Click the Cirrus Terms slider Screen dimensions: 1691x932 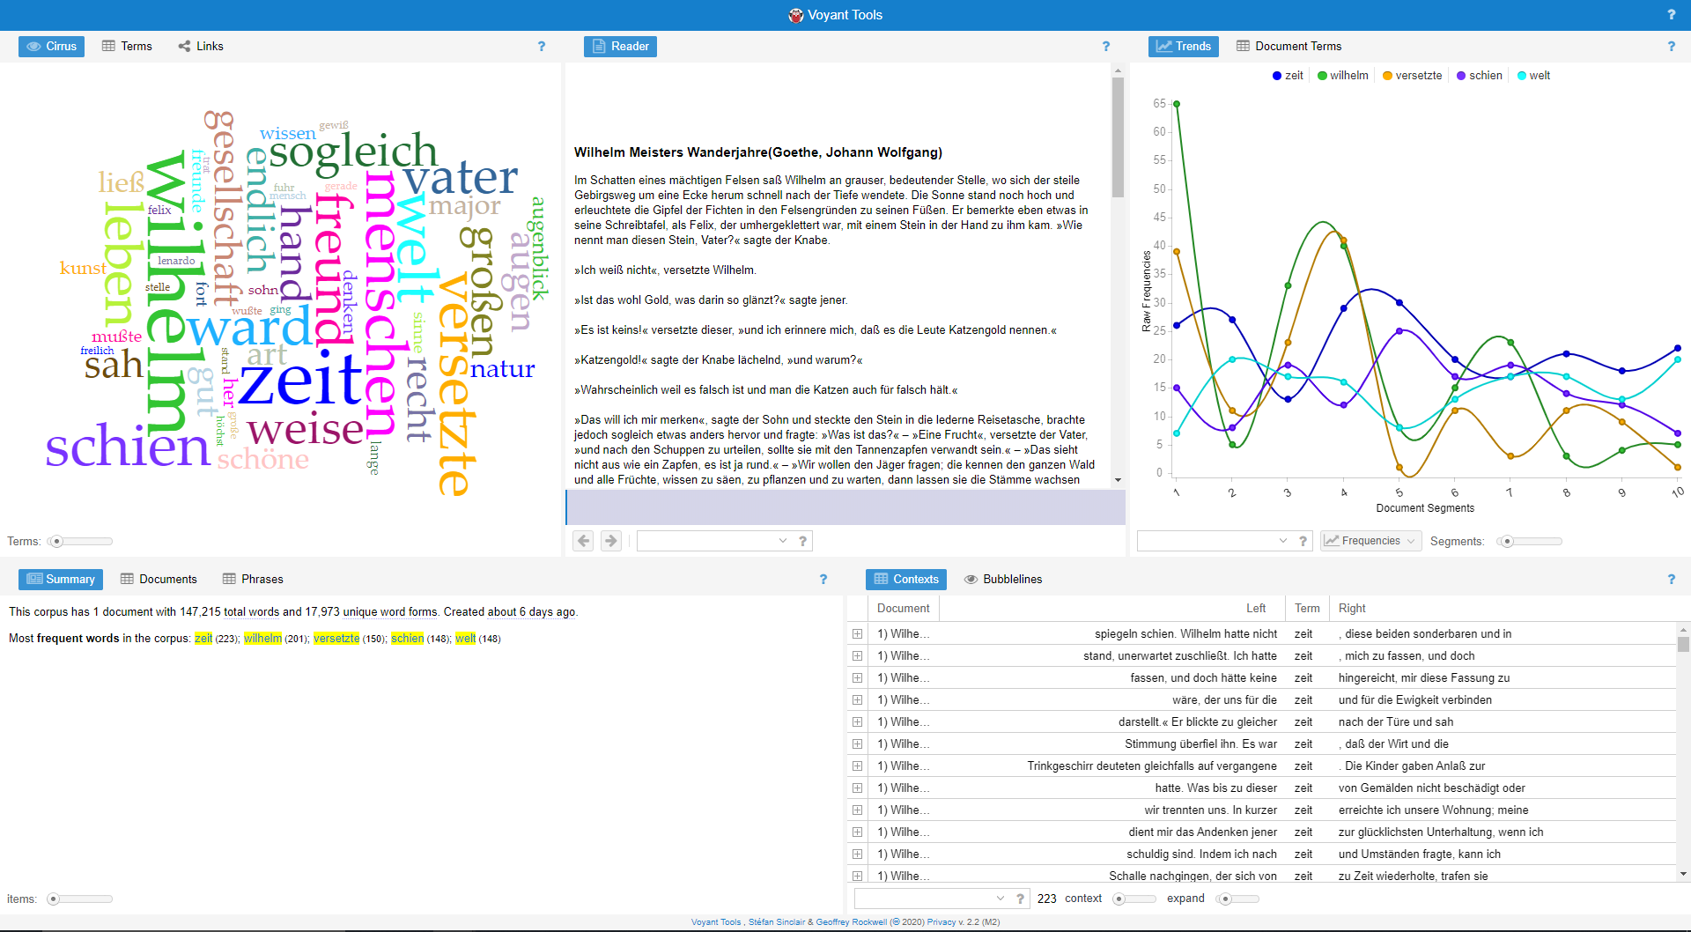tap(80, 542)
